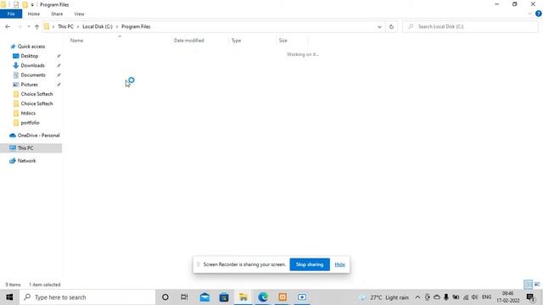Focus the Search Local Disk (C:) box
This screenshot has height=305, width=543.
click(470, 26)
